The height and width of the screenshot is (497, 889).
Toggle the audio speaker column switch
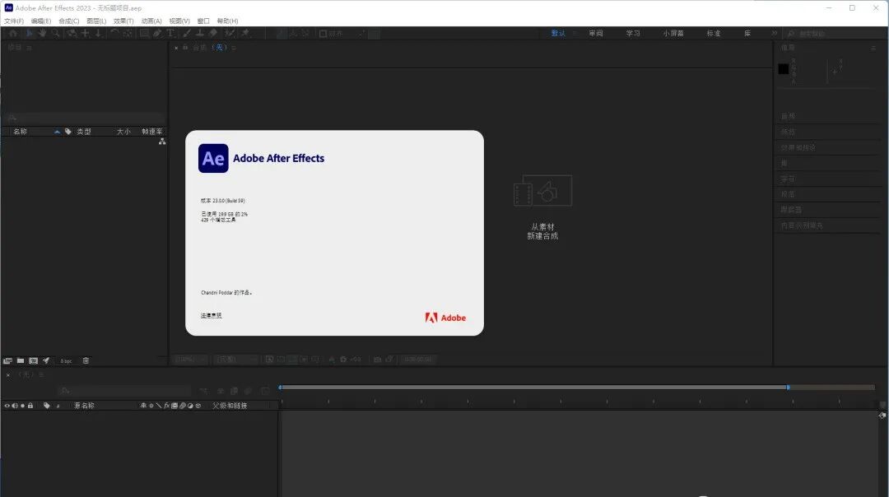15,406
